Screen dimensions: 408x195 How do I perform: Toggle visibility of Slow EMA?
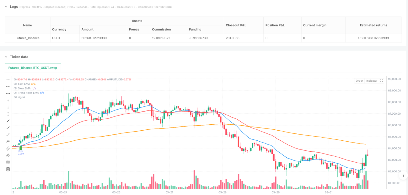pos(15,88)
